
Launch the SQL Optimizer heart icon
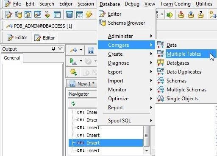(47, 14)
